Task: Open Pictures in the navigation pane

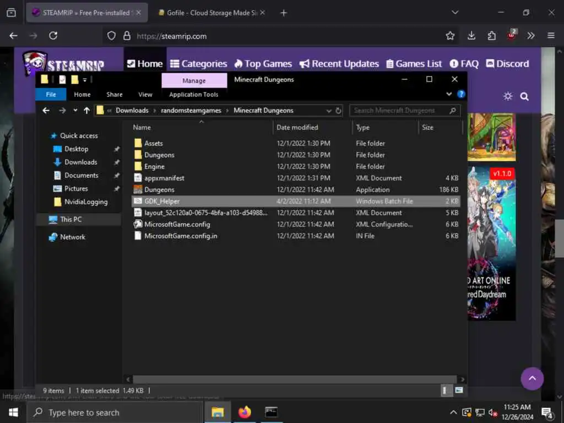Action: coord(76,188)
